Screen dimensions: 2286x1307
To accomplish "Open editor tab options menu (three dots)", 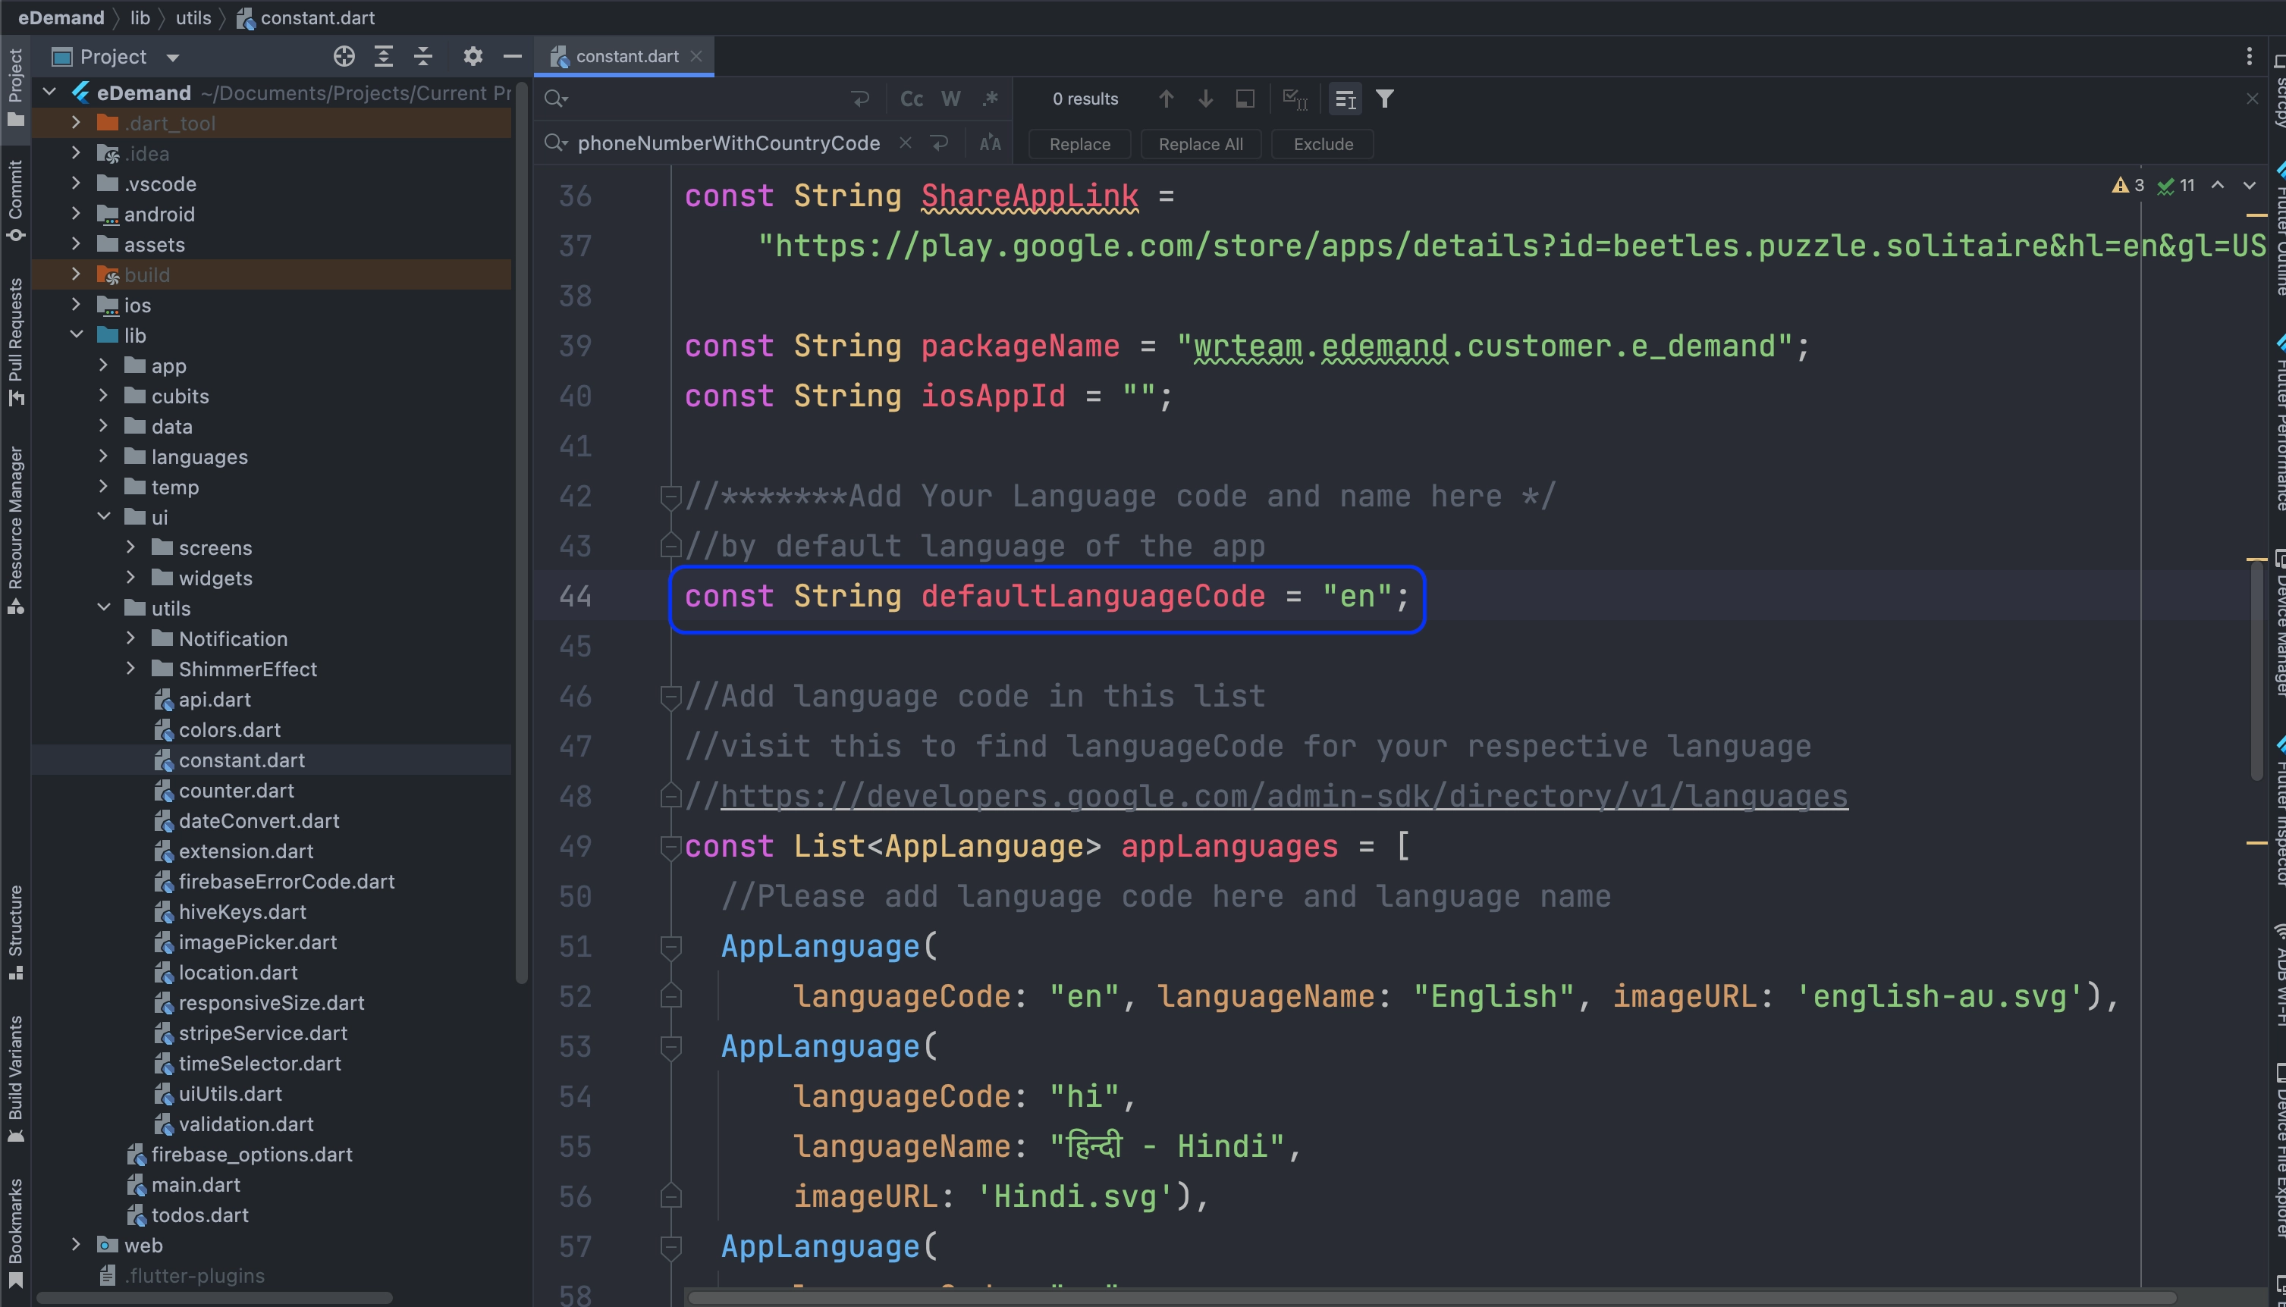I will tap(2249, 57).
